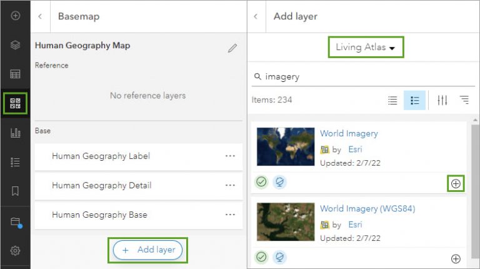The image size is (480, 269).
Task: Open options for Human Geography Base layer
Action: 230,215
